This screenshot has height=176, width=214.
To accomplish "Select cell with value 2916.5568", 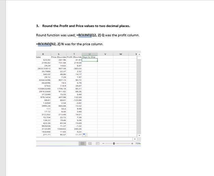I will coord(44,91).
